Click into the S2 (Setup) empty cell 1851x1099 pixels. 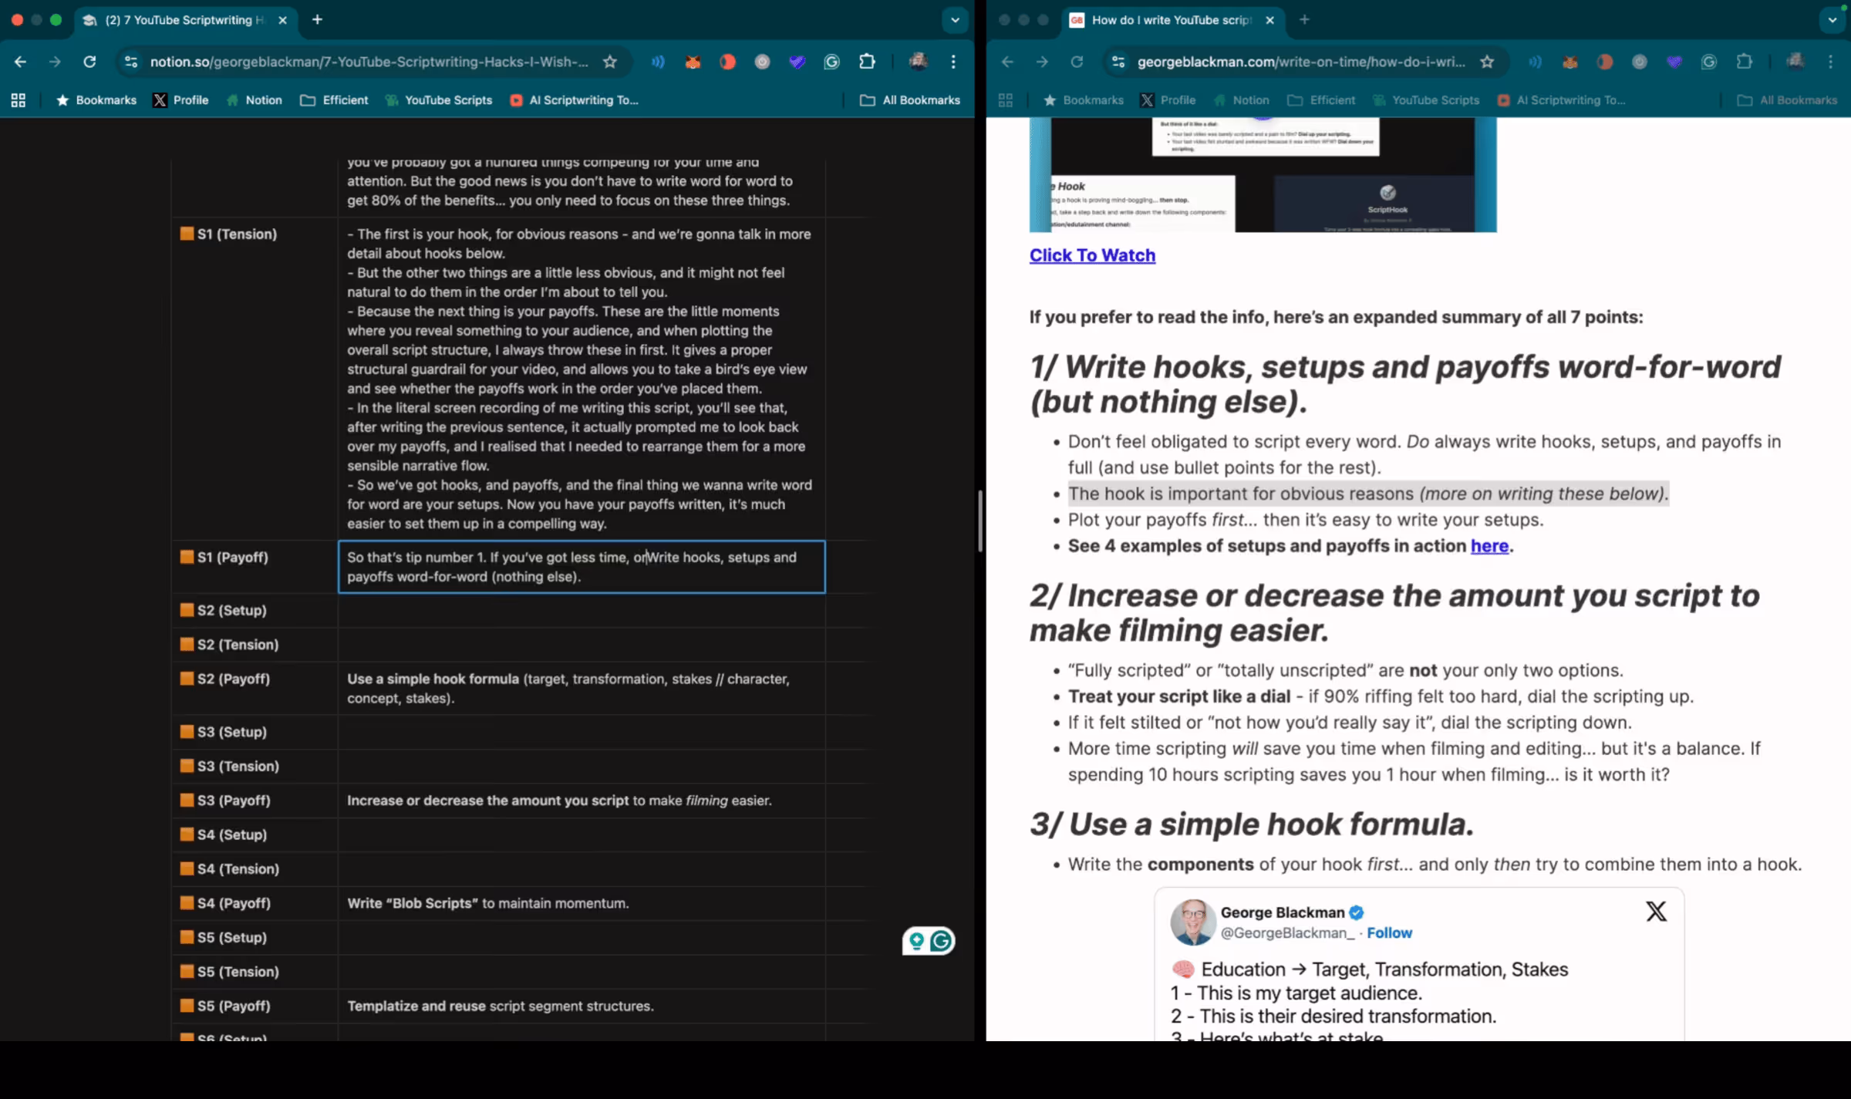click(581, 610)
